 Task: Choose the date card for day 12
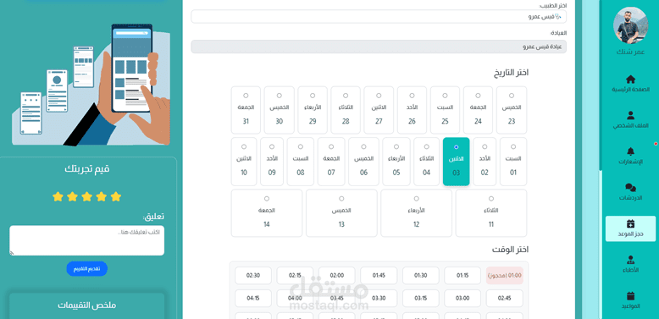pos(417,213)
